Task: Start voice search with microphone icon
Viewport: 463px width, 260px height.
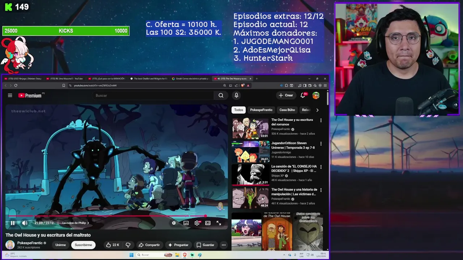Action: click(236, 95)
